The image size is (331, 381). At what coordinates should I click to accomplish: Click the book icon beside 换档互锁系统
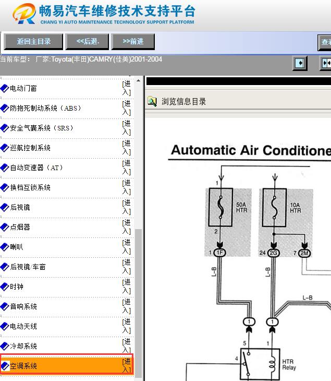pos(5,187)
